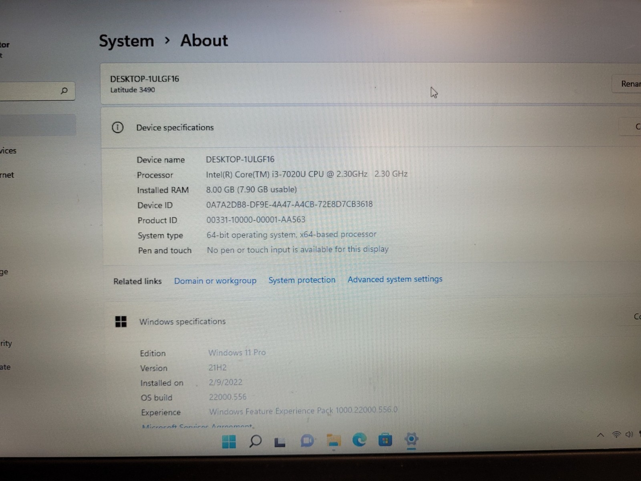Rename this PC button

pos(627,84)
